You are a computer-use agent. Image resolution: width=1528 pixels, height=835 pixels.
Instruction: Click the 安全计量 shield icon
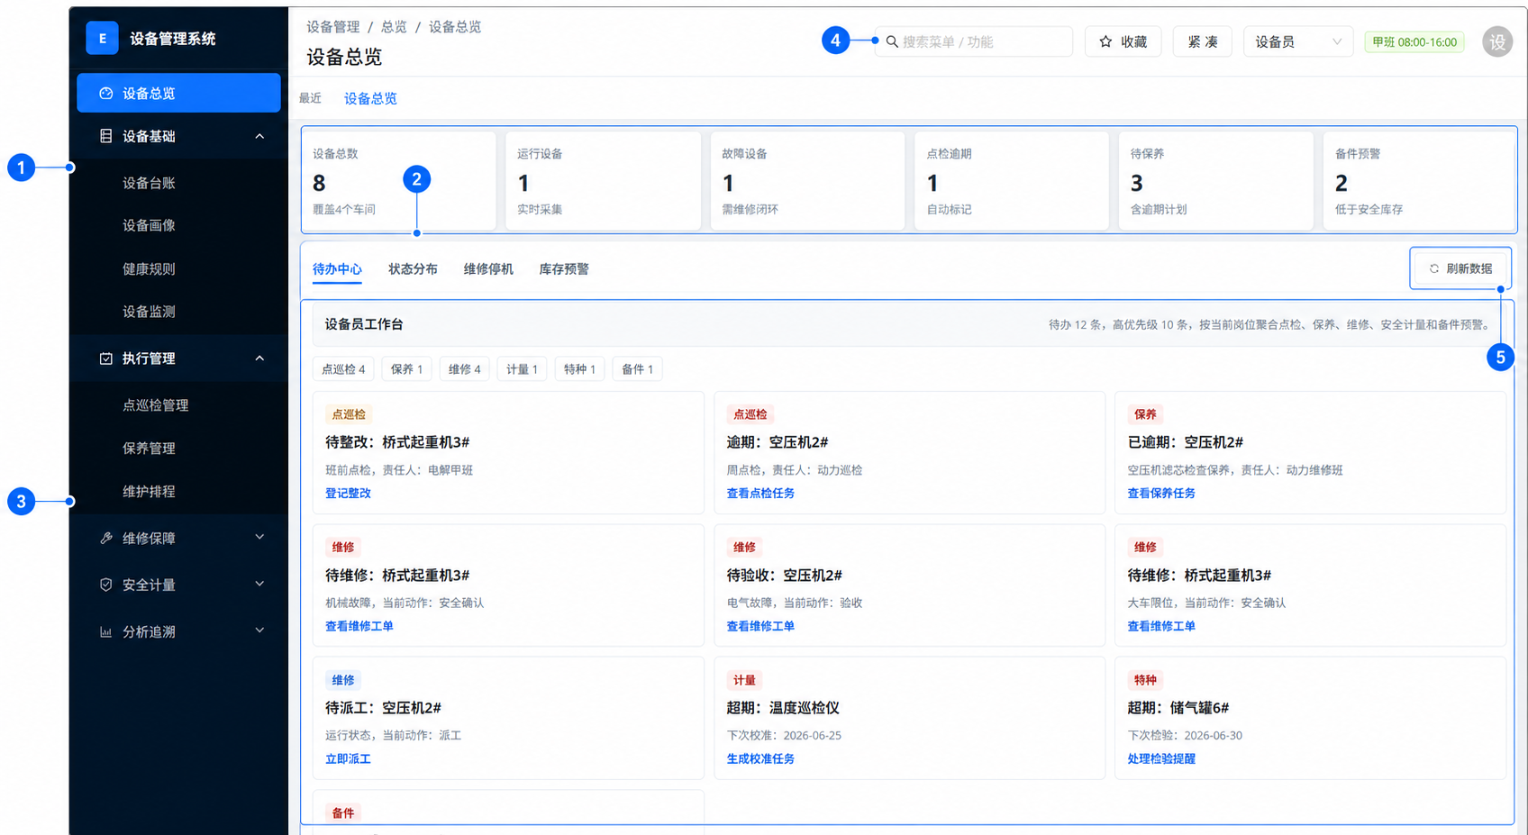105,585
